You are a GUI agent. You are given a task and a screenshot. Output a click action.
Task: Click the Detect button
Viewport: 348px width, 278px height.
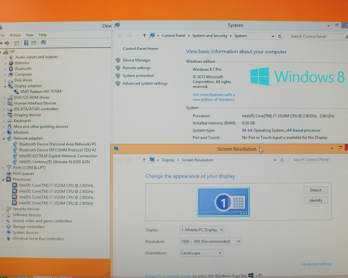pyautogui.click(x=316, y=190)
